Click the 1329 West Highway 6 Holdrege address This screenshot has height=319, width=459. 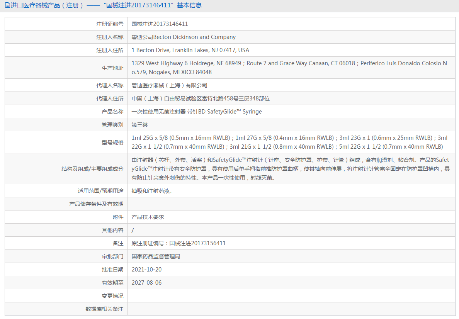289,68
